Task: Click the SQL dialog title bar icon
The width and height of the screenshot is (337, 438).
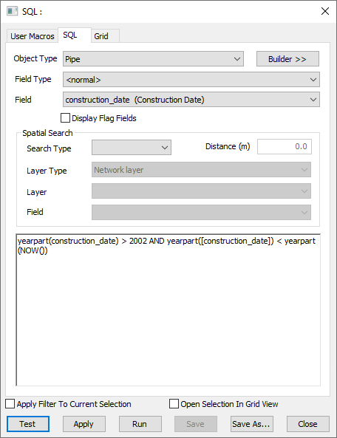Action: (x=13, y=12)
